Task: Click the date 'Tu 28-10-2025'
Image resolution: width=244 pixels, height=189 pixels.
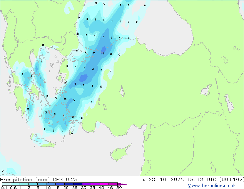Action: [162, 180]
